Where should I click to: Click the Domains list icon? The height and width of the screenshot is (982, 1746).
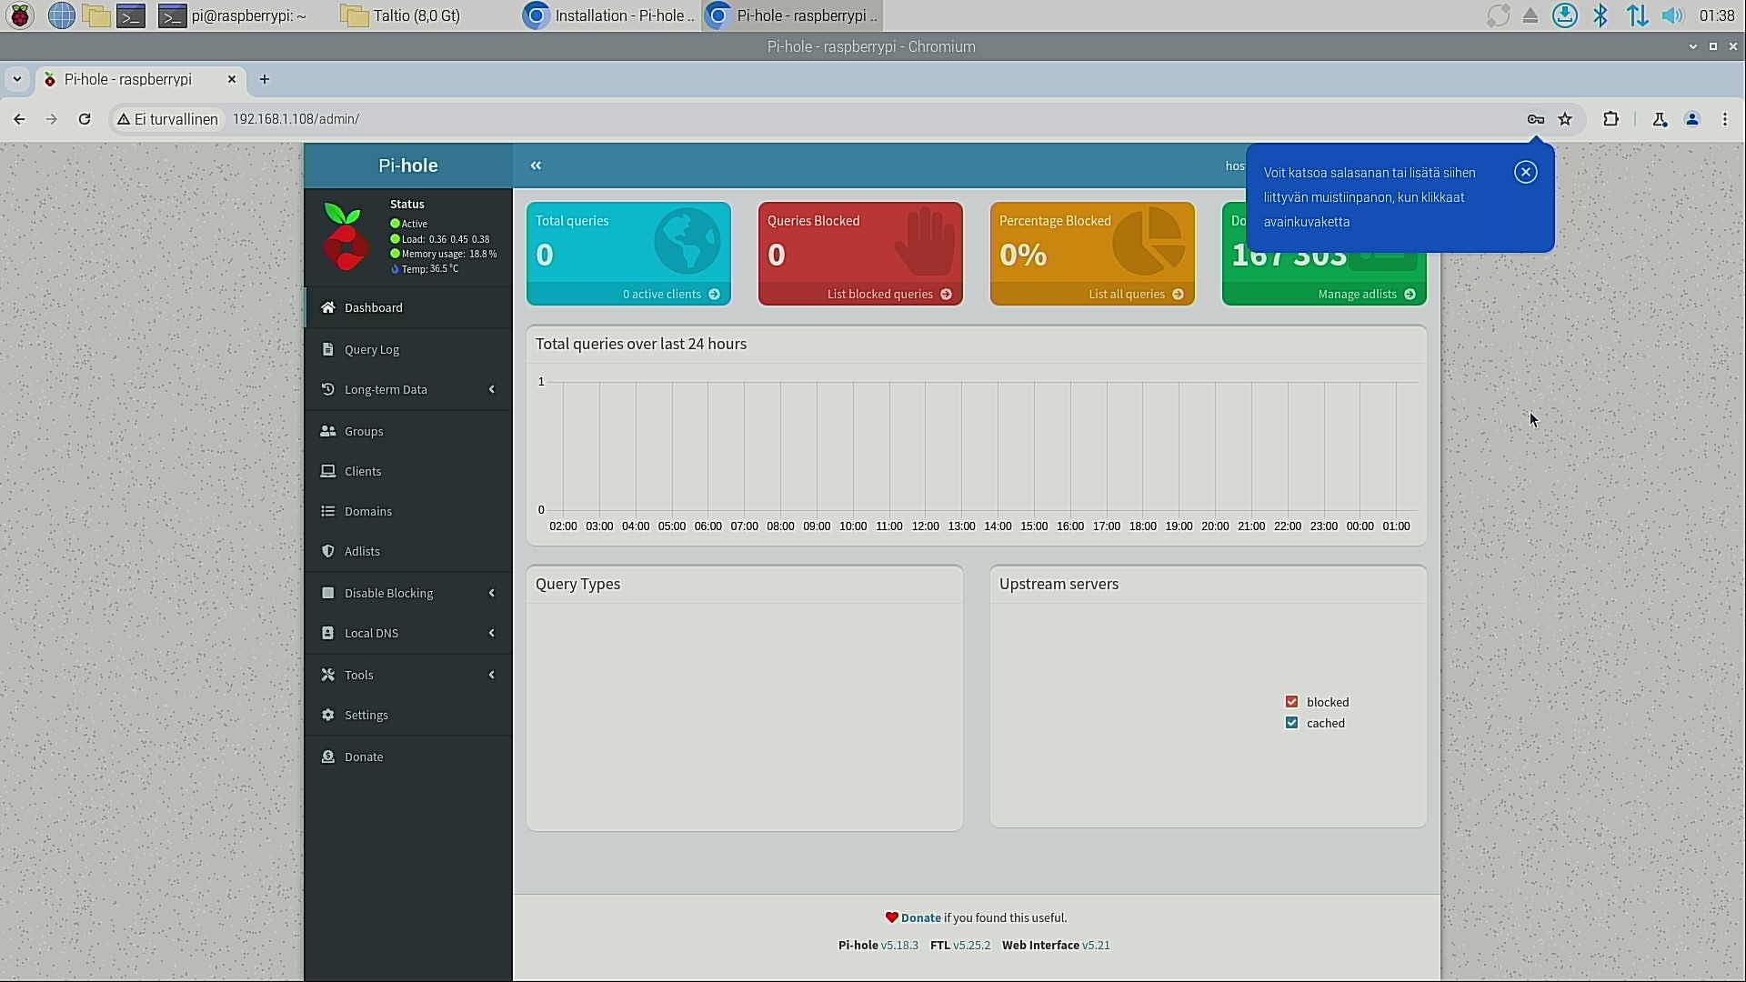pos(328,511)
